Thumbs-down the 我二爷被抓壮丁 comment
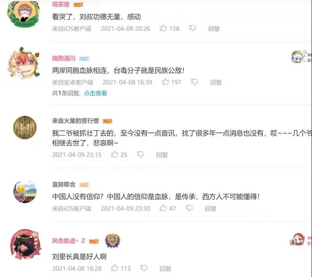This screenshot has height=277, width=312. [140, 154]
